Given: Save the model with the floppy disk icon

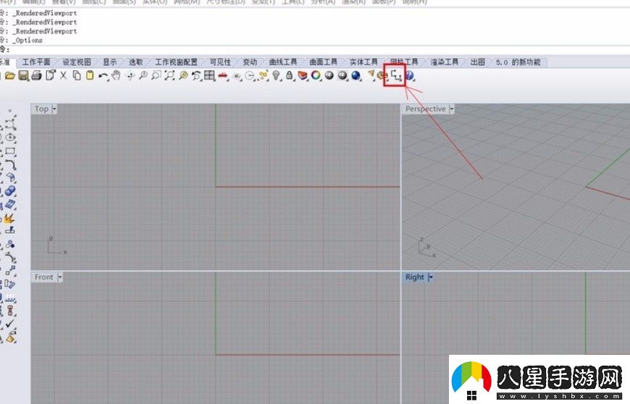Looking at the screenshot, I should coord(23,75).
